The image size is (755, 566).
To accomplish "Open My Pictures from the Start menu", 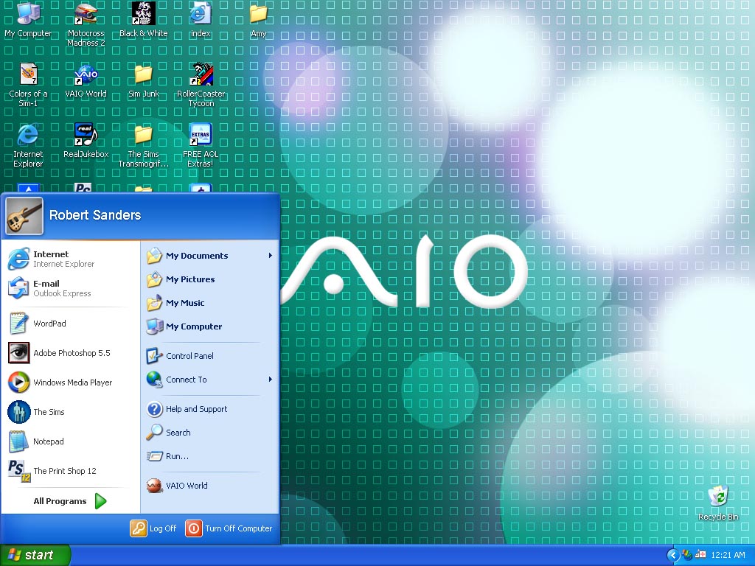I will pyautogui.click(x=210, y=279).
